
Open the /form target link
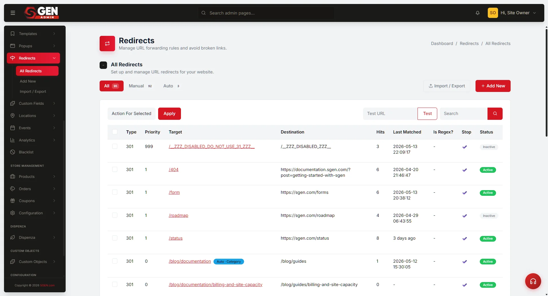174,192
